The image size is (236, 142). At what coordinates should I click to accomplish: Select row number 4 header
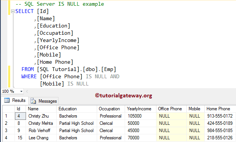(9, 138)
